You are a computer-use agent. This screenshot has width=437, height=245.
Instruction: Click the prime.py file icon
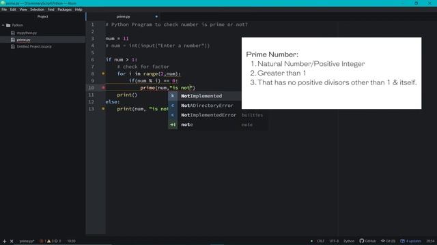tap(13, 39)
